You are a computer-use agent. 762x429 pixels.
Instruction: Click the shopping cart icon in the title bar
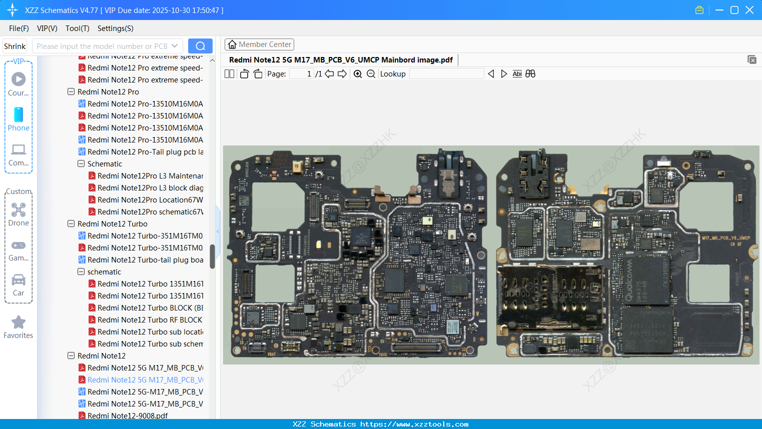tap(699, 9)
